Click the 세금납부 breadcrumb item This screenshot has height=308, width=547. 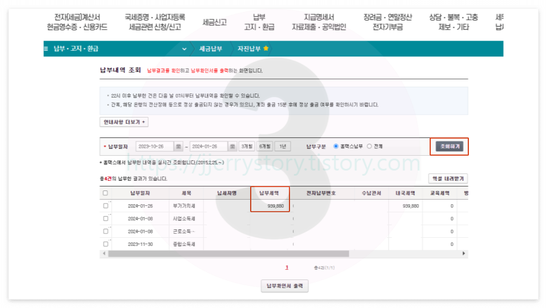coord(211,48)
